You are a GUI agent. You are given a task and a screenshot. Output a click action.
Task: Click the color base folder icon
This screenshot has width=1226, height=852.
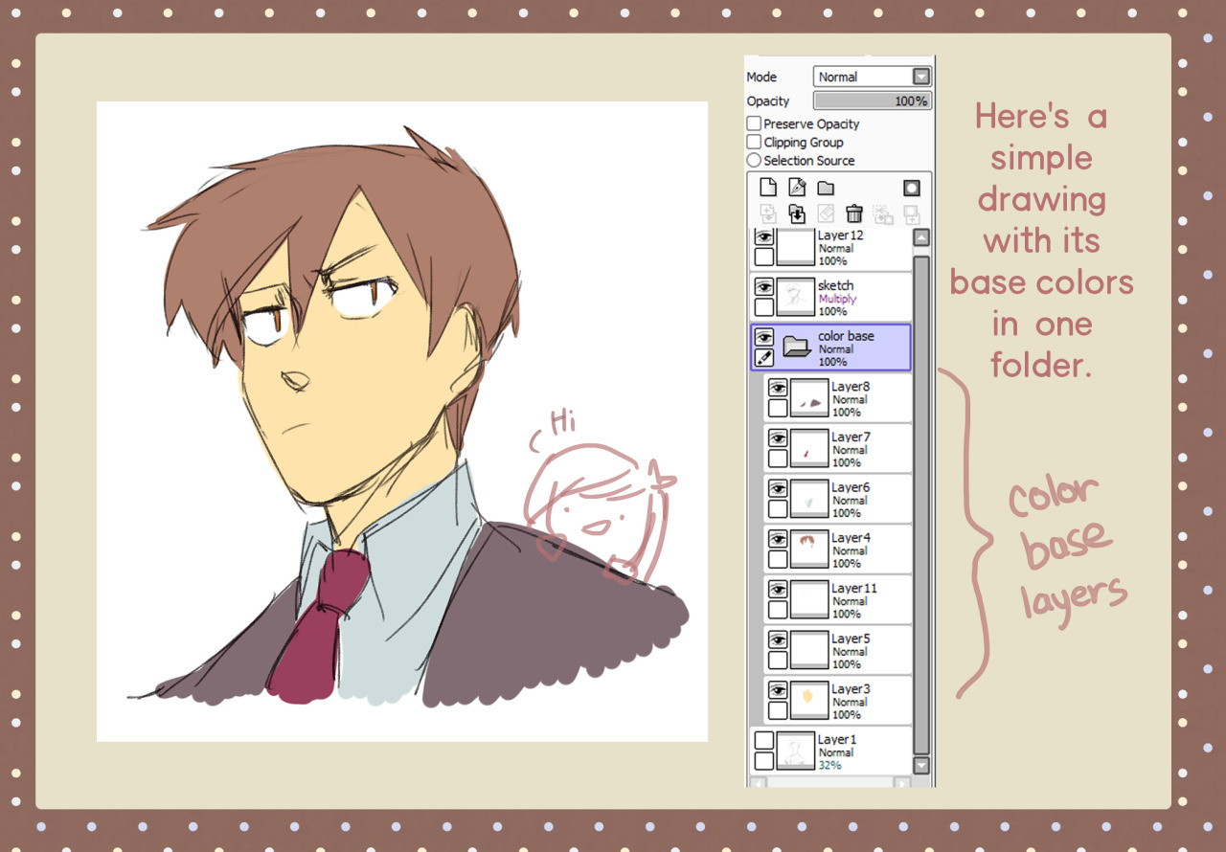(x=797, y=347)
